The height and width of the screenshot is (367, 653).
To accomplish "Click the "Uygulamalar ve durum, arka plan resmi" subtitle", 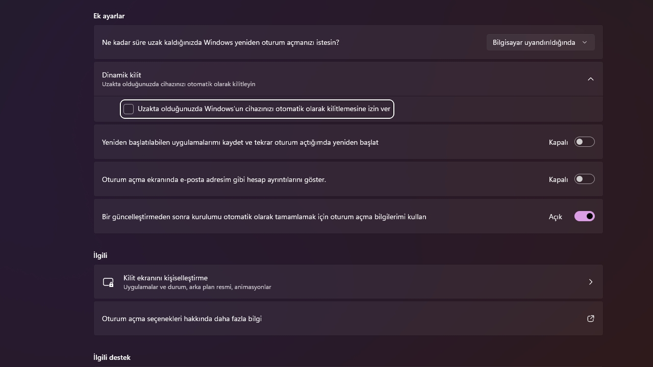I will coord(197,287).
